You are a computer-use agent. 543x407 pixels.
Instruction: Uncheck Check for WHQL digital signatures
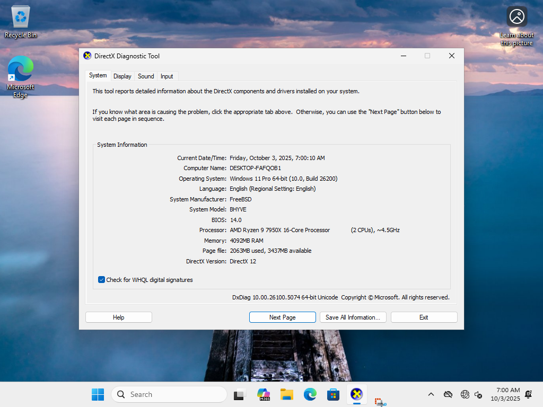[x=102, y=280]
